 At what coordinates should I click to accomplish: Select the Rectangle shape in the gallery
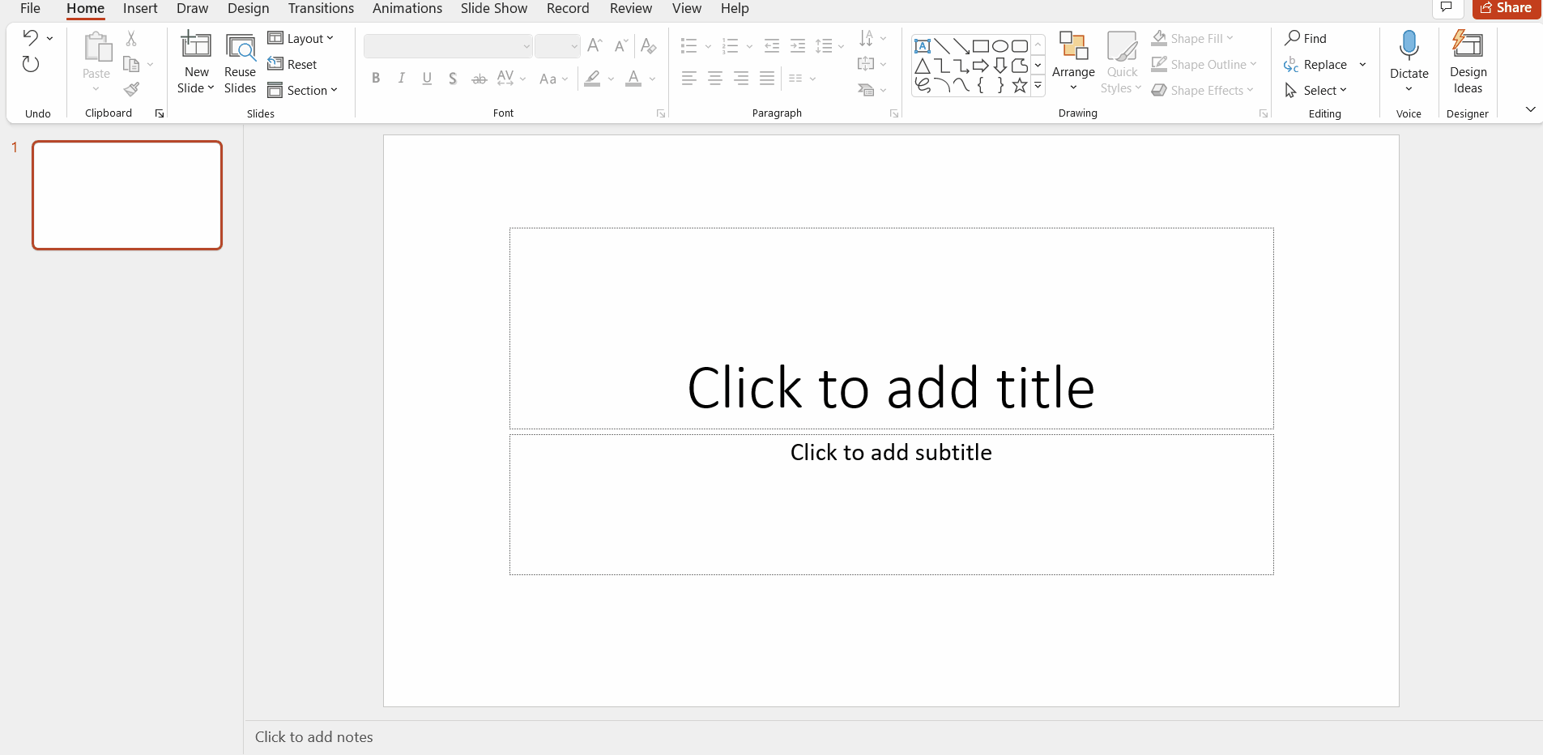pyautogui.click(x=982, y=46)
